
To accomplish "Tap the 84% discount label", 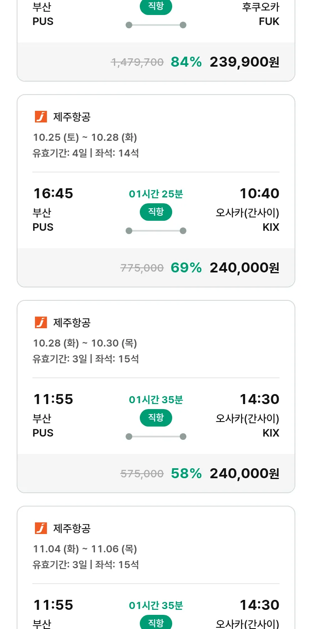I will pos(186,62).
